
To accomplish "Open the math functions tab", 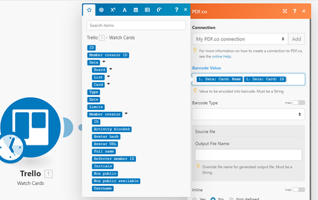I will pos(113,10).
